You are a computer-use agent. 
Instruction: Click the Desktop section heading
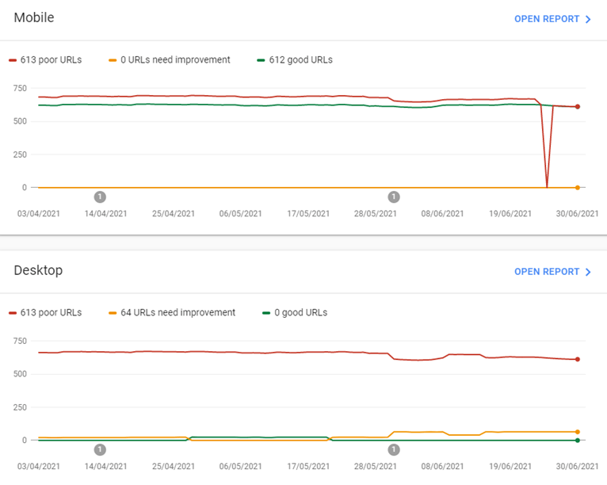pyautogui.click(x=38, y=270)
